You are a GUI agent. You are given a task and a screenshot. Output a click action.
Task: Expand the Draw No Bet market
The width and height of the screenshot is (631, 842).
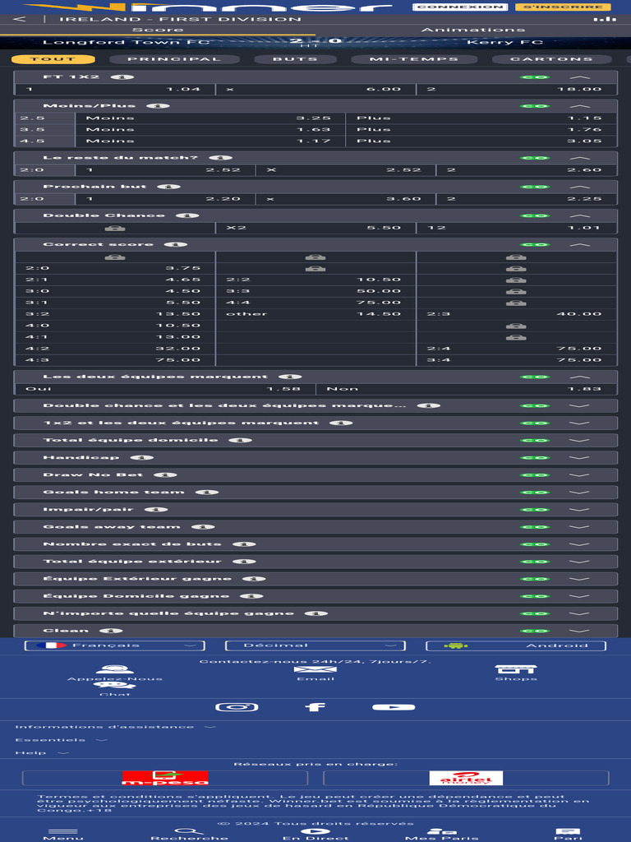pos(579,474)
